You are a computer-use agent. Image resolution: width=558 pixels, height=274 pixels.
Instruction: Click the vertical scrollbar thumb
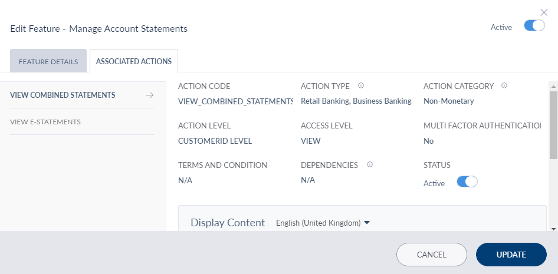click(x=553, y=124)
